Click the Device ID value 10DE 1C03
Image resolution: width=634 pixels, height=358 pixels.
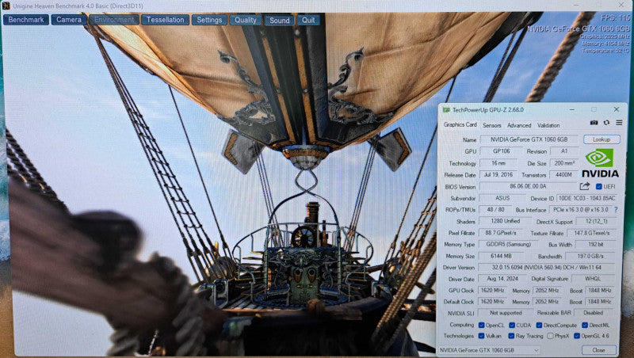point(586,198)
